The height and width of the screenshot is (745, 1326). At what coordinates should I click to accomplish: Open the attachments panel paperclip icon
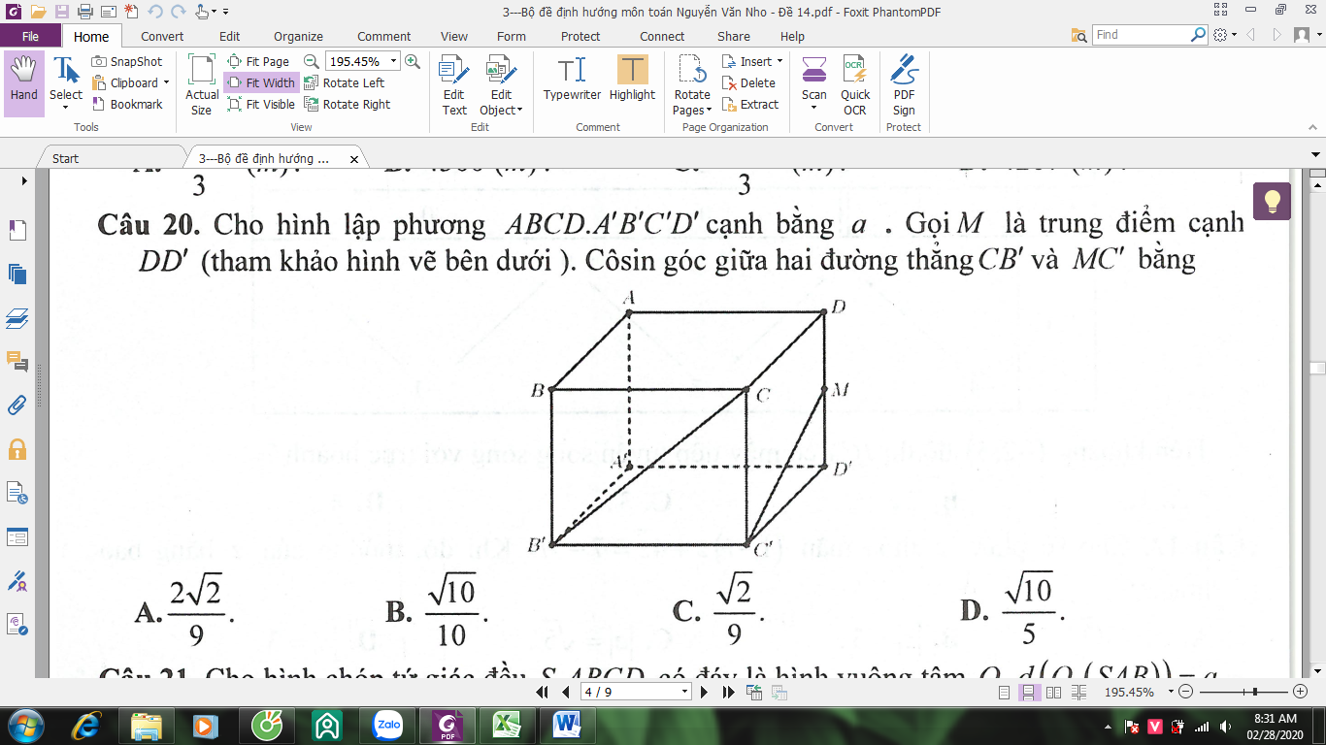click(x=17, y=405)
